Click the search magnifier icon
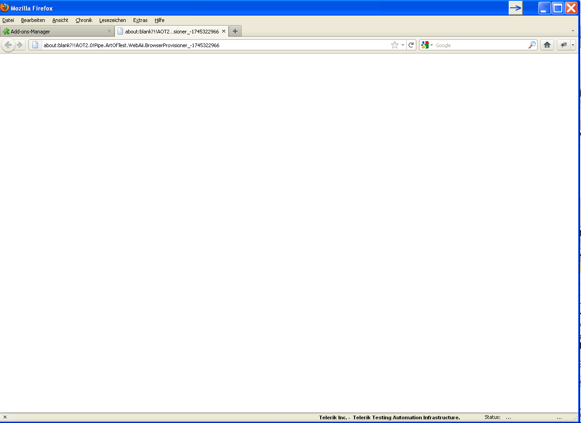Screen dimensions: 581x423 [532, 45]
